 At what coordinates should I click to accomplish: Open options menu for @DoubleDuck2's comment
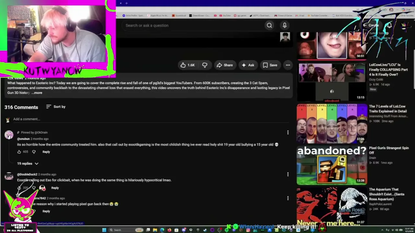[288, 174]
